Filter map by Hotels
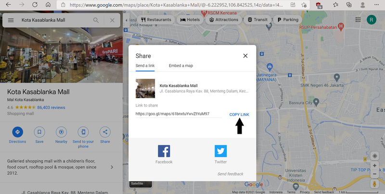 190,20
